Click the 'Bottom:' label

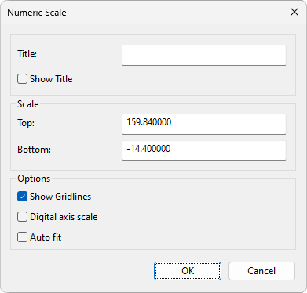point(34,150)
